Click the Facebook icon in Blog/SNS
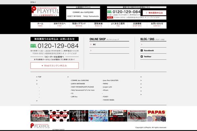 [x=142, y=50]
